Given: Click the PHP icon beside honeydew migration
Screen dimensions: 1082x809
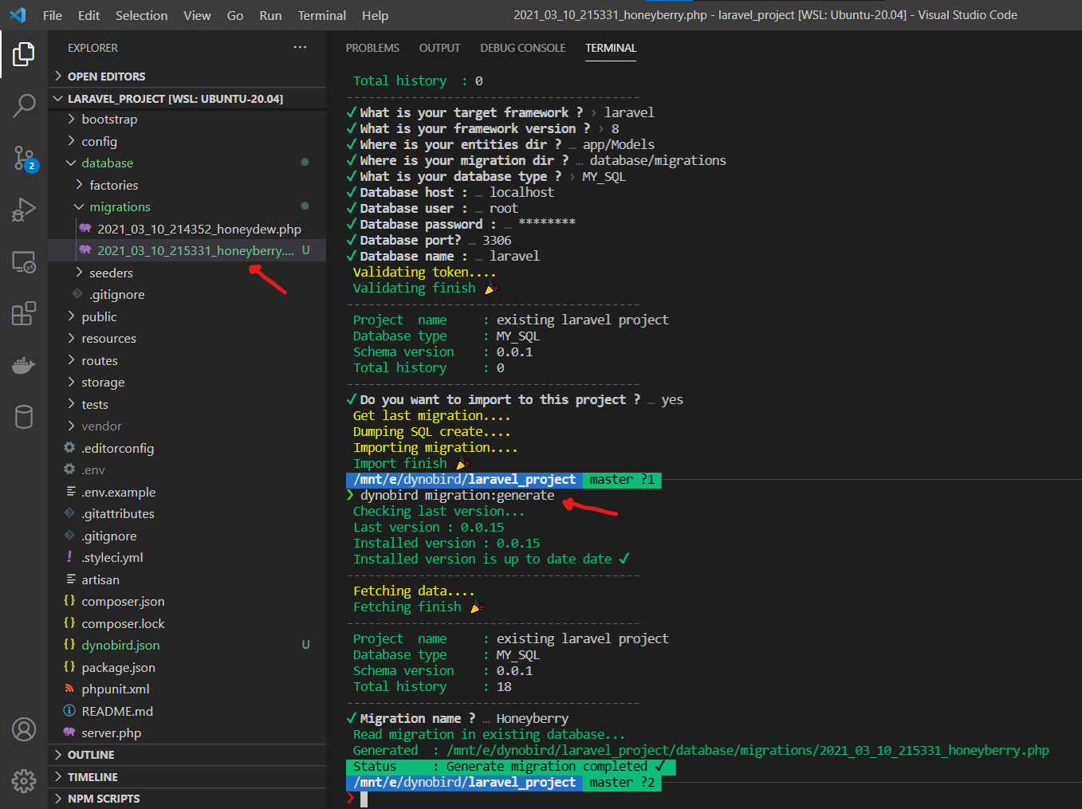Looking at the screenshot, I should pyautogui.click(x=85, y=228).
